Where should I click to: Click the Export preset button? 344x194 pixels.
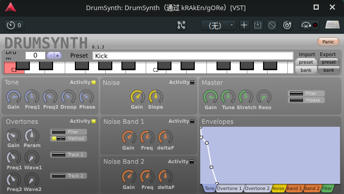coord(329,62)
